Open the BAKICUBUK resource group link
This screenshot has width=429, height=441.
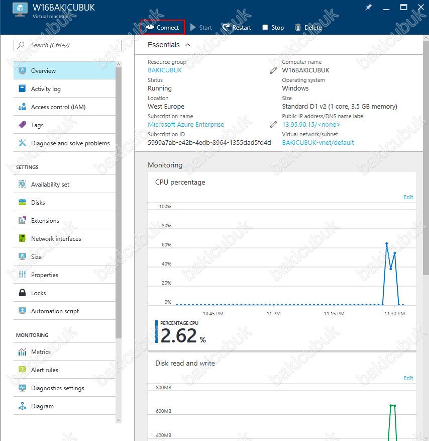tap(165, 70)
